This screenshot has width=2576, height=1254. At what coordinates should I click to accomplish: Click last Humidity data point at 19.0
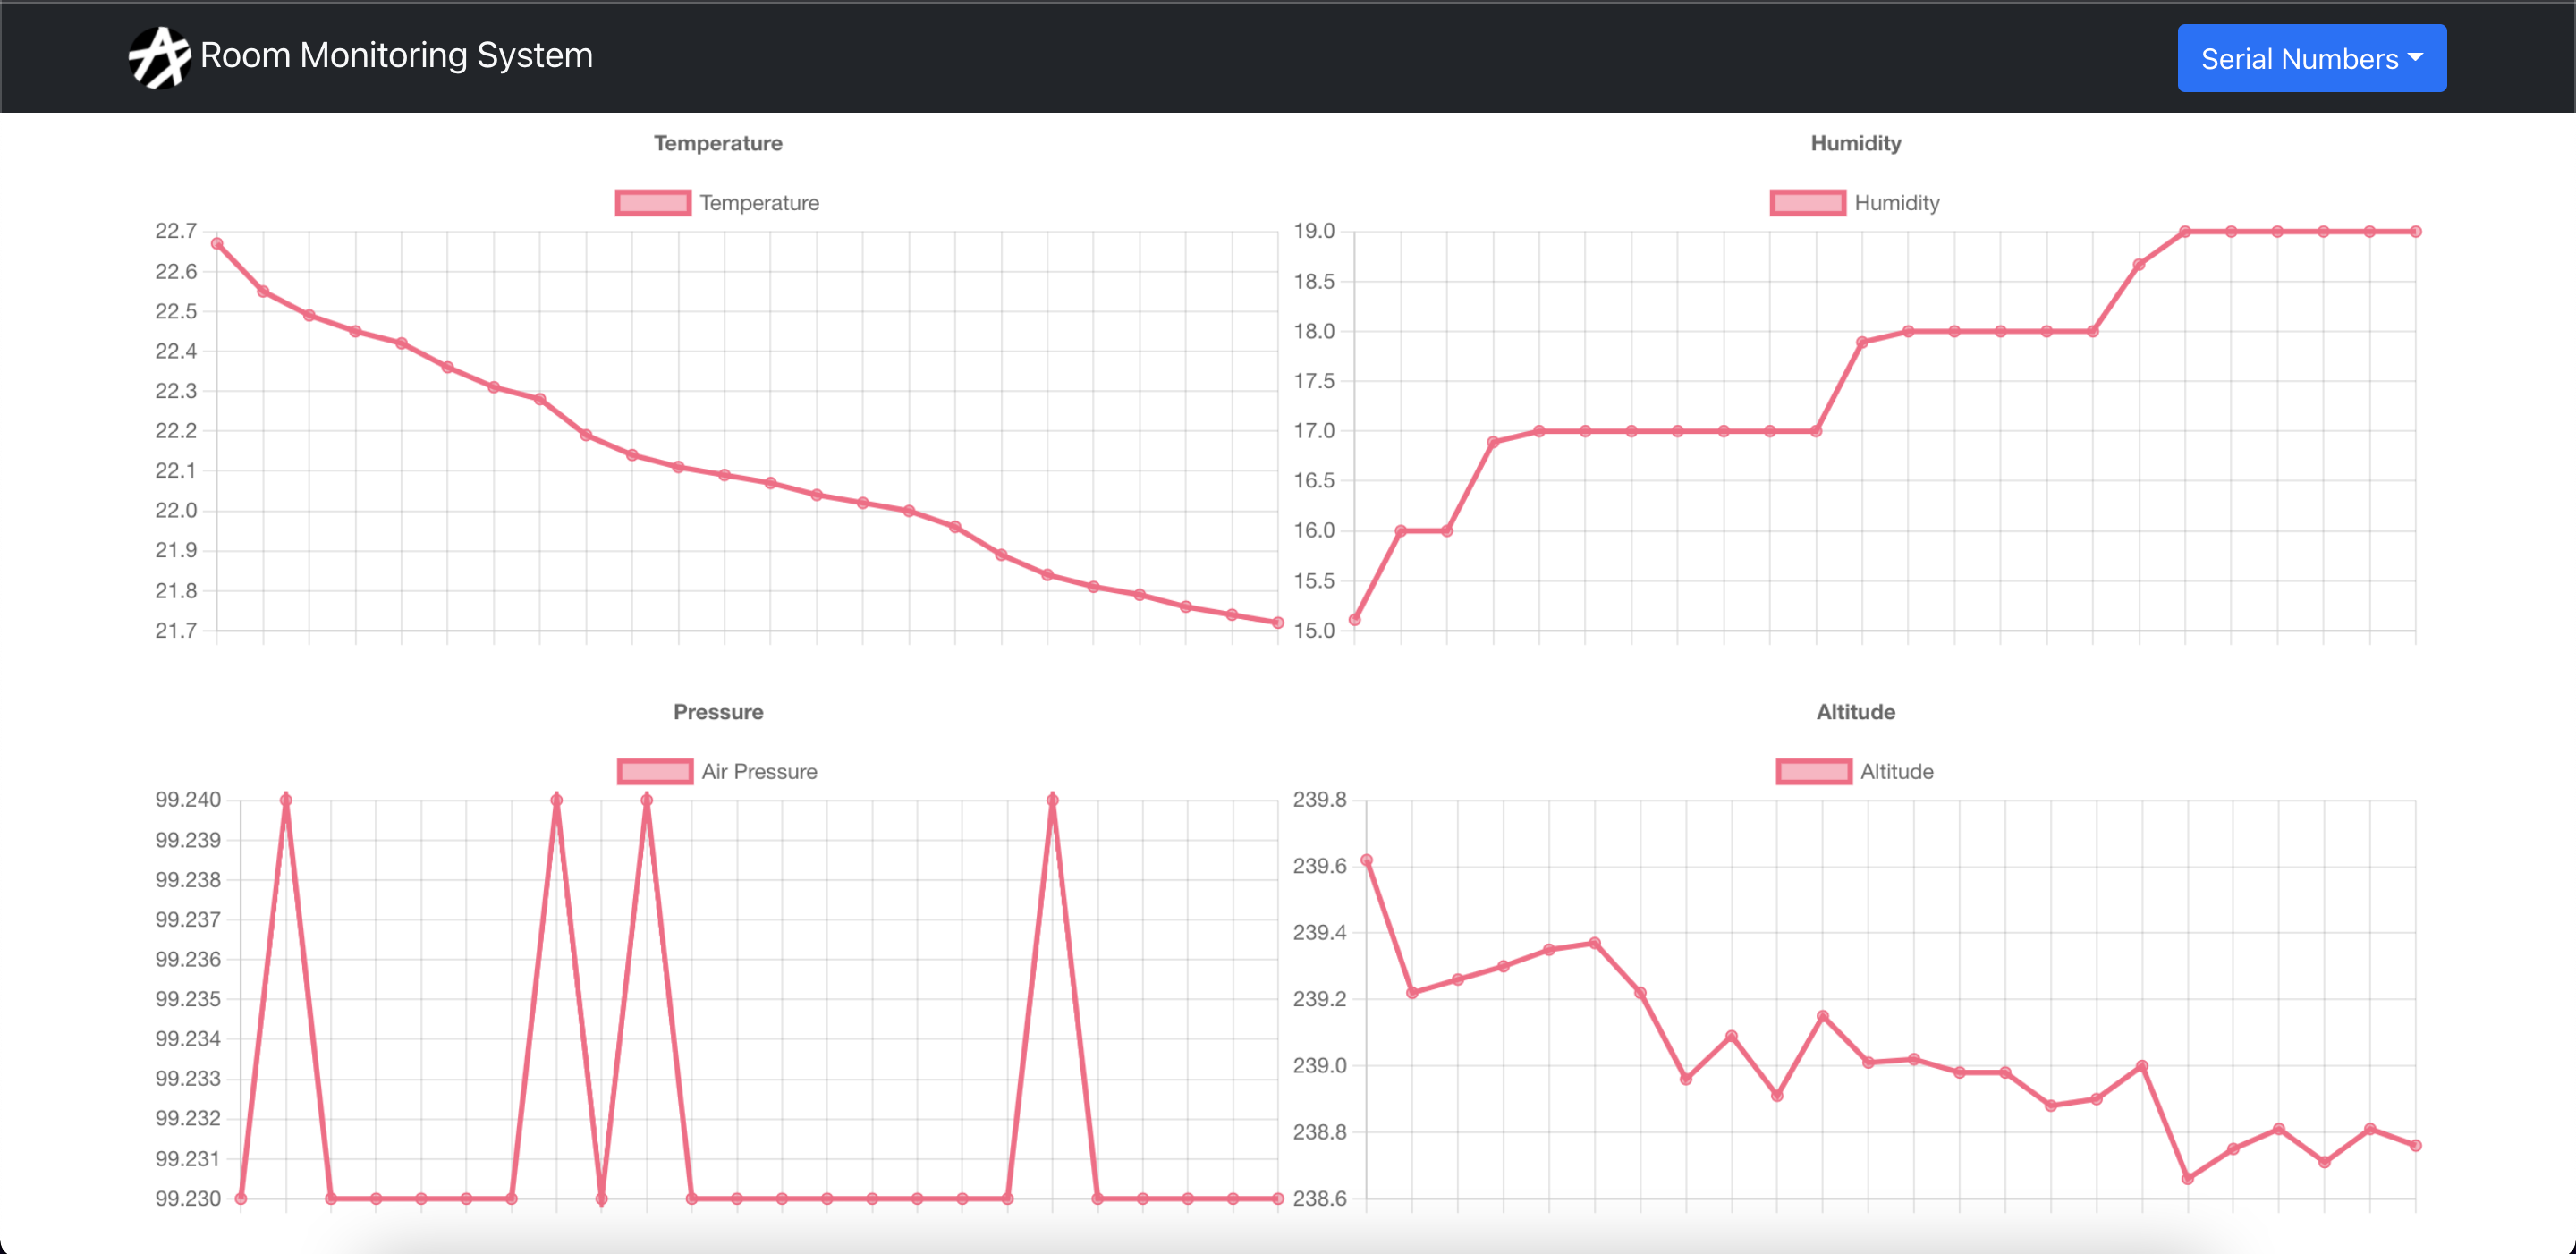click(2415, 232)
